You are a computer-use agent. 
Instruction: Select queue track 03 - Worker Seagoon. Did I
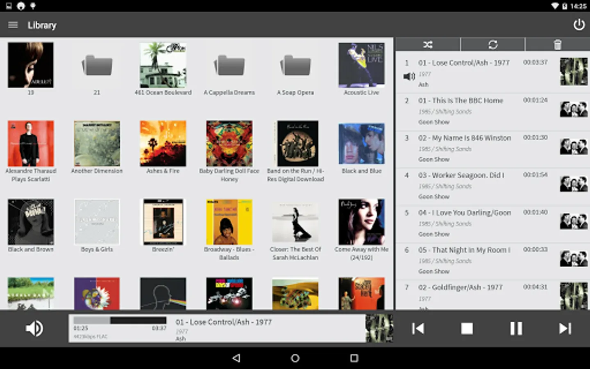[493, 186]
